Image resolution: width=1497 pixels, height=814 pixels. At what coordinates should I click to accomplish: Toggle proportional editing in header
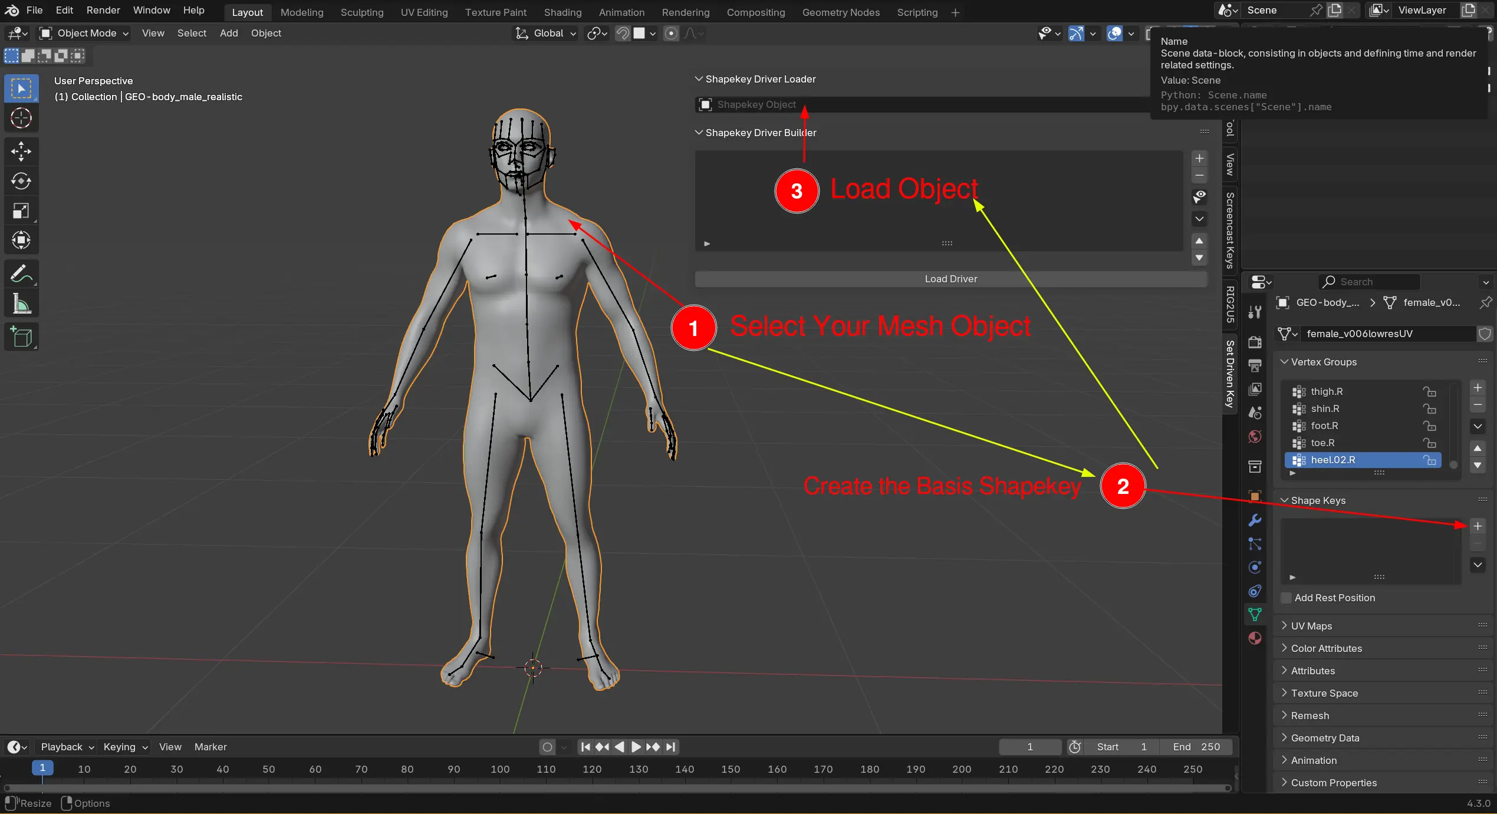(x=671, y=34)
